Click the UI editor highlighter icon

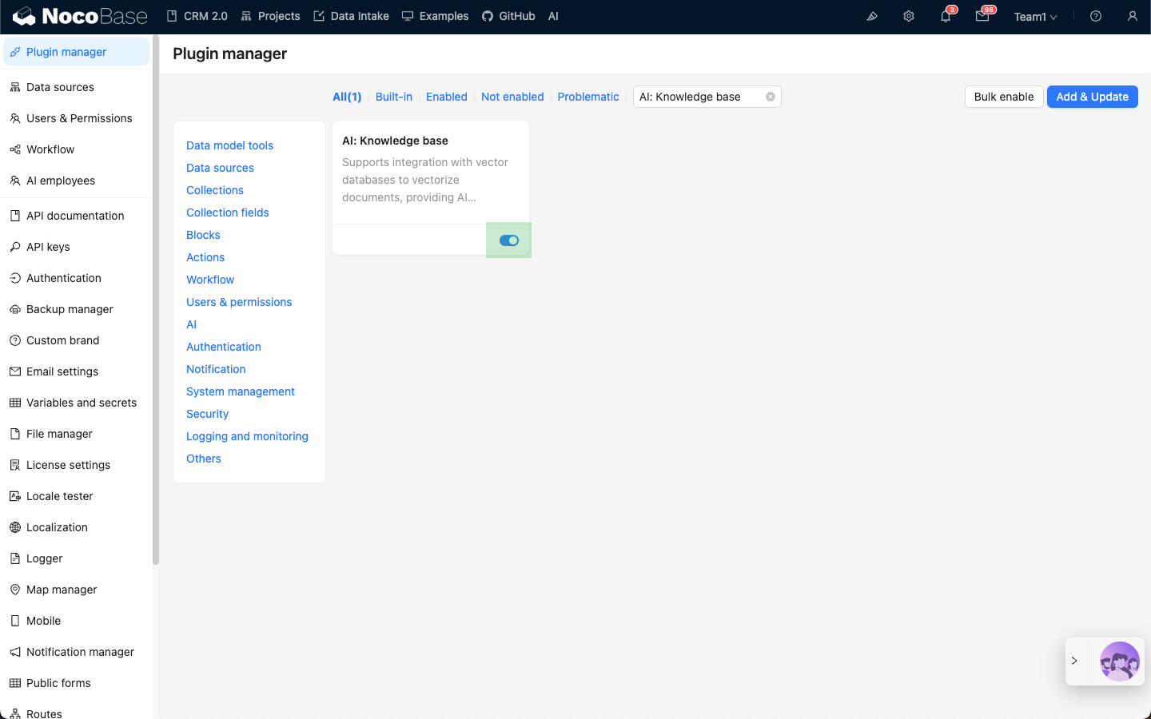coord(872,16)
